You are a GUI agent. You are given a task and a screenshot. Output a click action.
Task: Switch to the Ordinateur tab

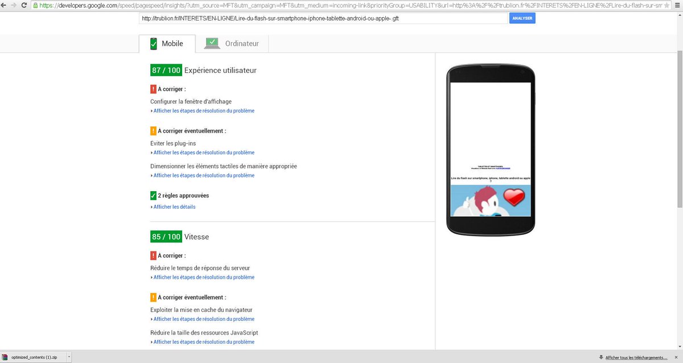232,44
